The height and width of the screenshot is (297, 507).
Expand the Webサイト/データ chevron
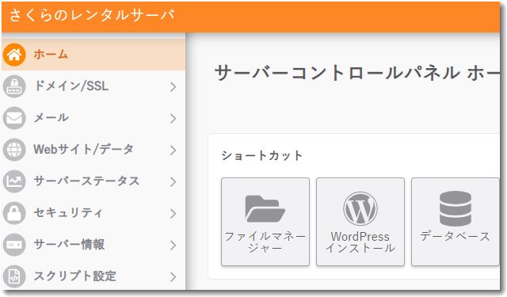click(x=173, y=150)
